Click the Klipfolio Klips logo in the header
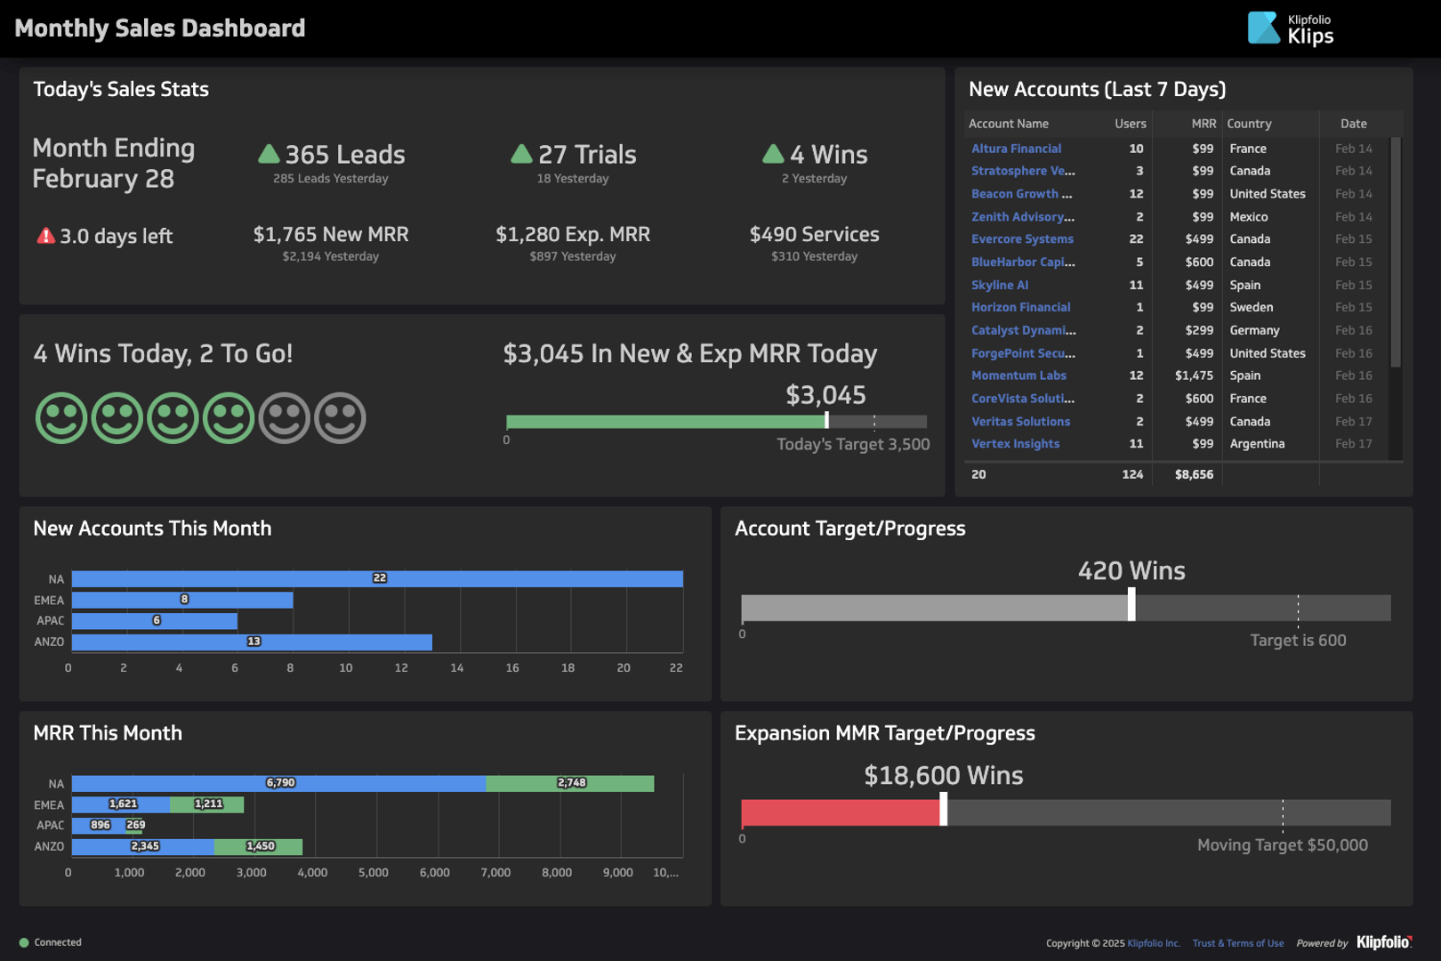 1290,28
